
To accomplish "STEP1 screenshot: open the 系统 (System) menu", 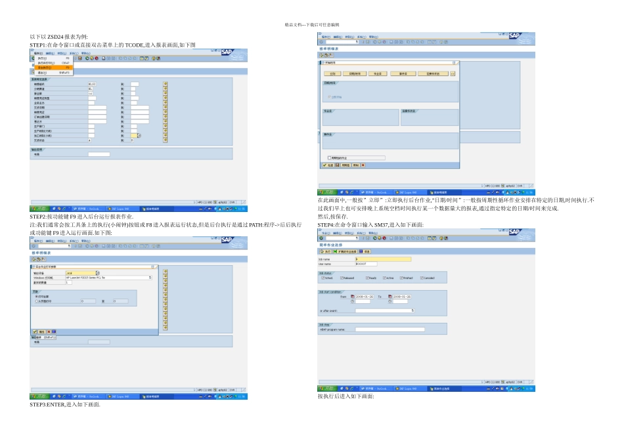I will [74, 53].
